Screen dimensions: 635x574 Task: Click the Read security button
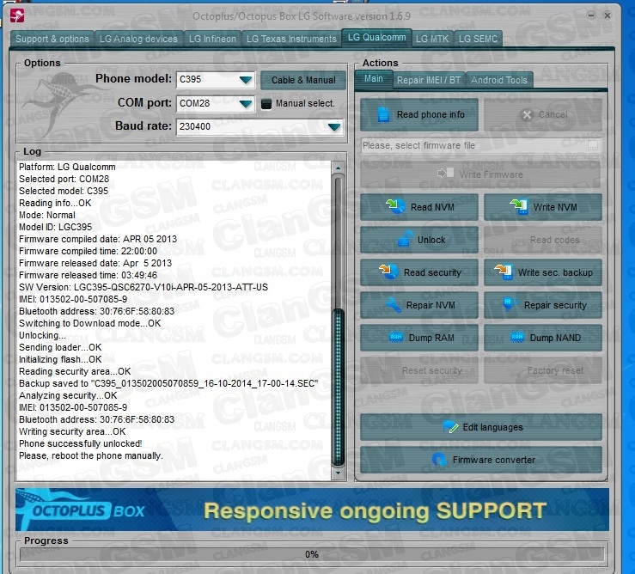click(419, 272)
